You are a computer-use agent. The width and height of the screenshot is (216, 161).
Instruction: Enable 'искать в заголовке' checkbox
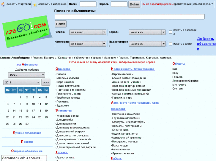click(171, 32)
